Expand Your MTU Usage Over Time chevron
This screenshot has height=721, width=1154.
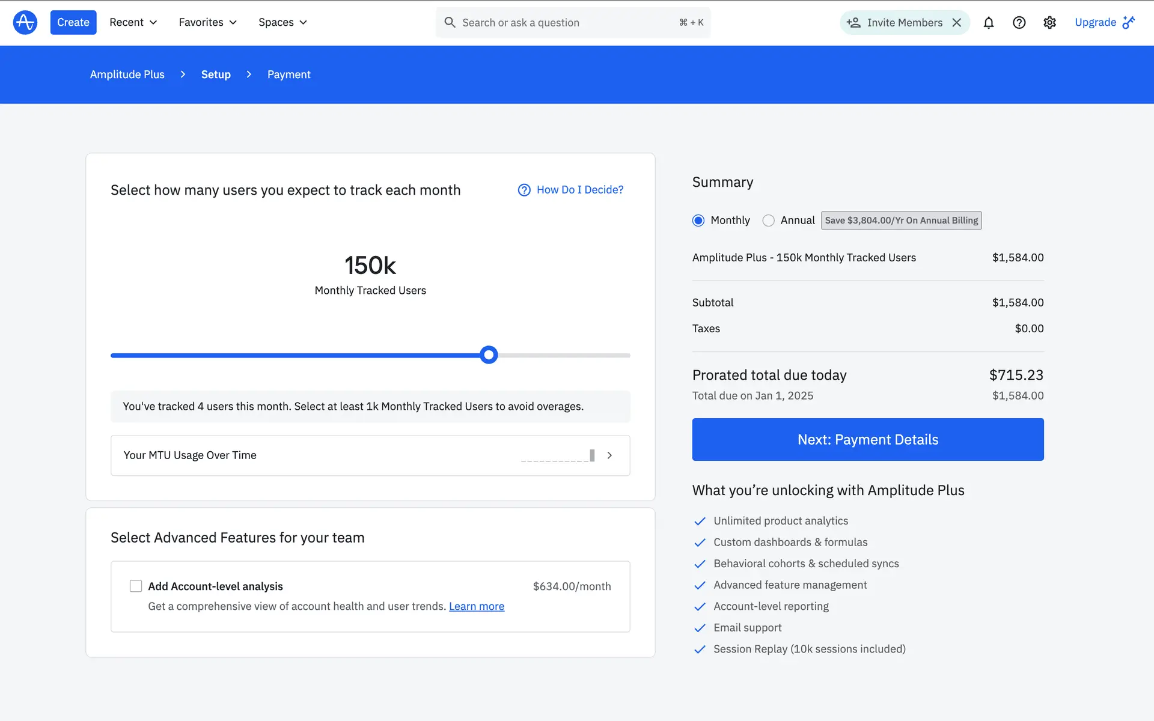[x=609, y=455]
